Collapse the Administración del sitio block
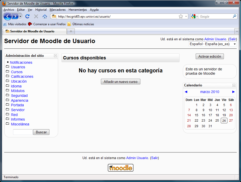The image size is (241, 182). pyautogui.click(x=56, y=56)
